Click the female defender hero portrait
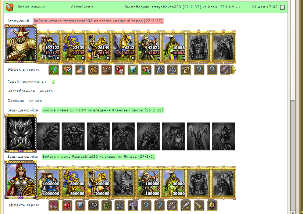Screen dimensions: 303x214 pyautogui.click(x=21, y=179)
